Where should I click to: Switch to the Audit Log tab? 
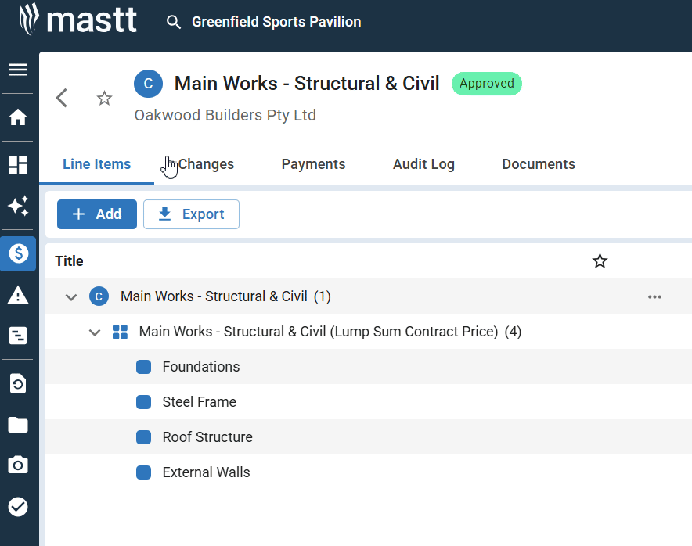tap(423, 164)
